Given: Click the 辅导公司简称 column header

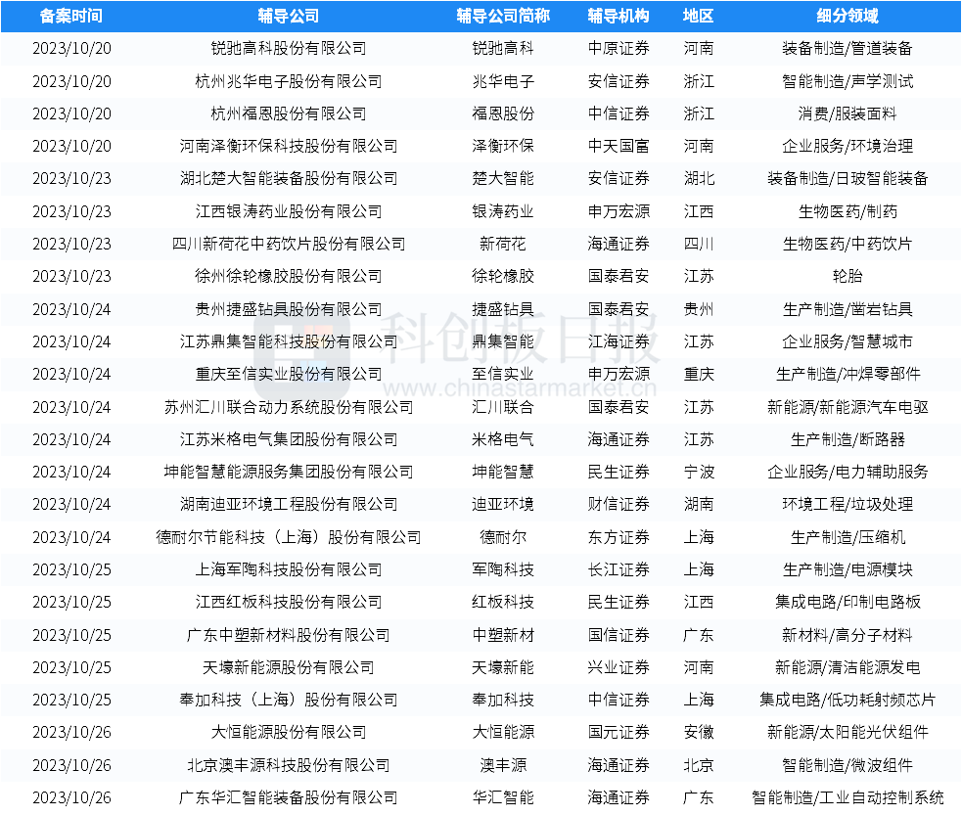Looking at the screenshot, I should pos(503,16).
